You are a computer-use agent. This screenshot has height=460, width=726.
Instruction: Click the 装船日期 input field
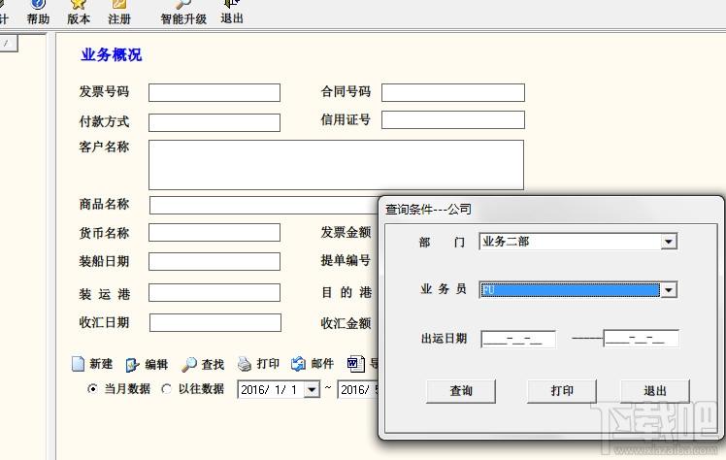[214, 261]
